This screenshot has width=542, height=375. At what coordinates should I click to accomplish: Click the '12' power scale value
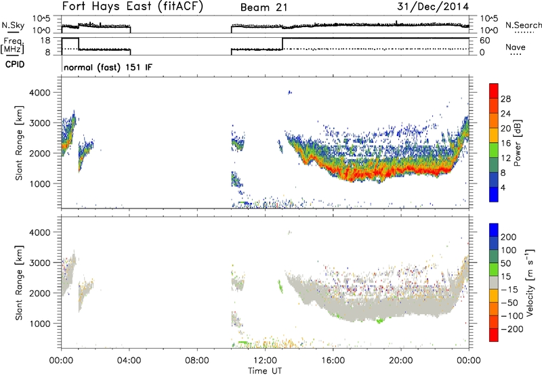(505, 158)
